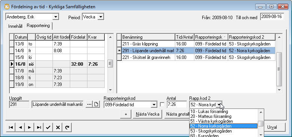Jump to last record navigation icon
The width and height of the screenshot is (292, 137).
[39, 127]
